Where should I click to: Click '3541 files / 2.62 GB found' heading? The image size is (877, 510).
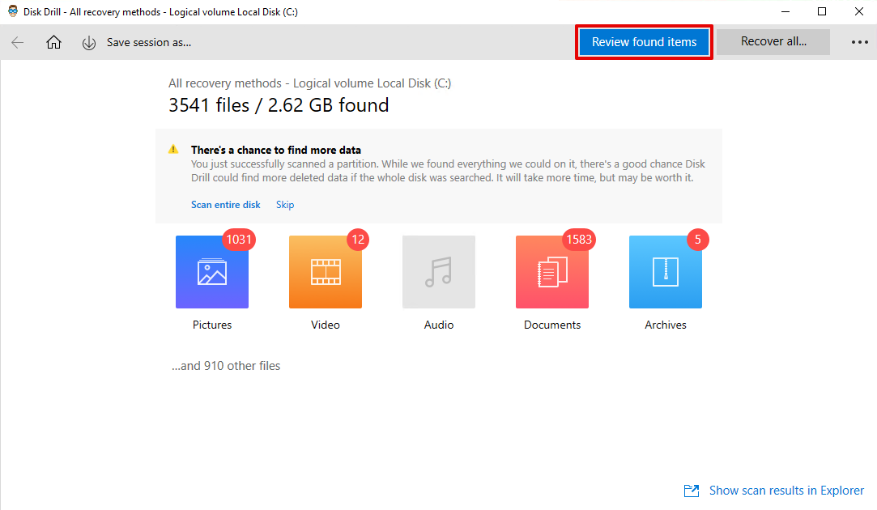279,105
